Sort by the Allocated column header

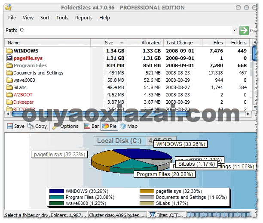coord(145,43)
